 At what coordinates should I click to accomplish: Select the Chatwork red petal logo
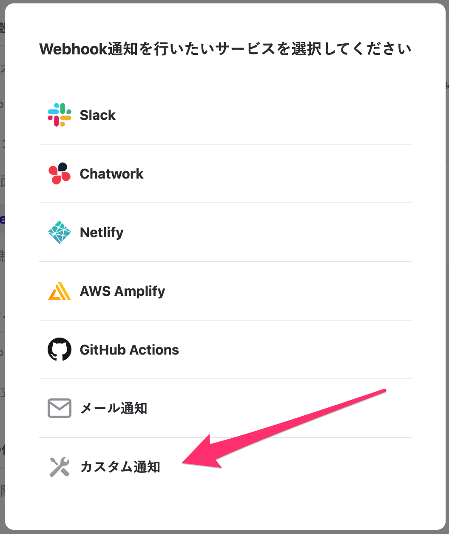pos(60,173)
